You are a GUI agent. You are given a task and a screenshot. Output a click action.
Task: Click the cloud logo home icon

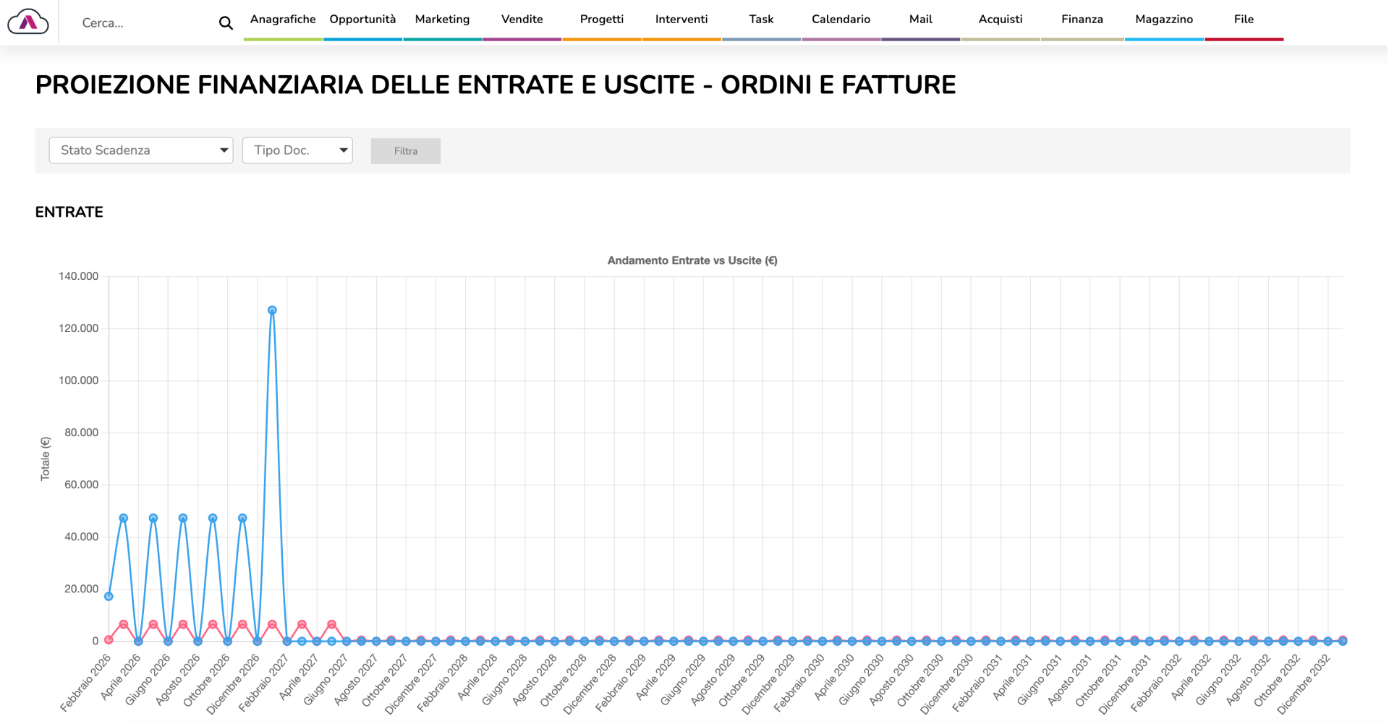point(28,22)
